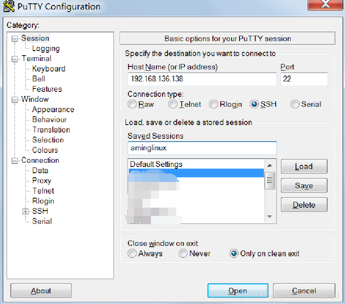
Task: Save the session settings
Action: point(304,186)
